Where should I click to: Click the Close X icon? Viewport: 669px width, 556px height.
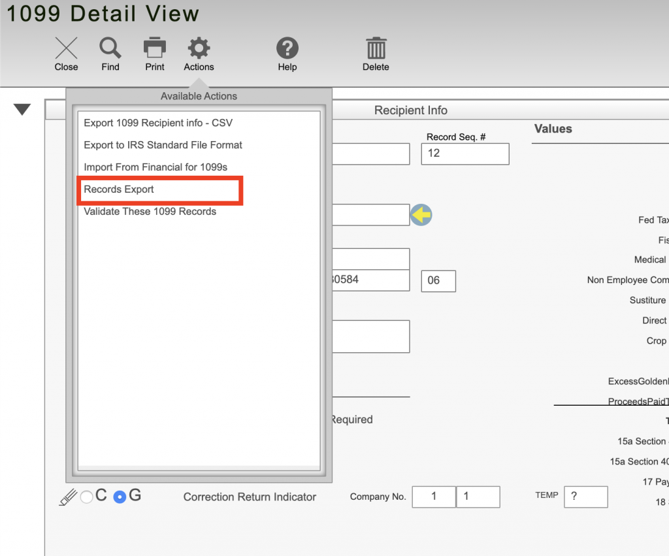click(66, 48)
